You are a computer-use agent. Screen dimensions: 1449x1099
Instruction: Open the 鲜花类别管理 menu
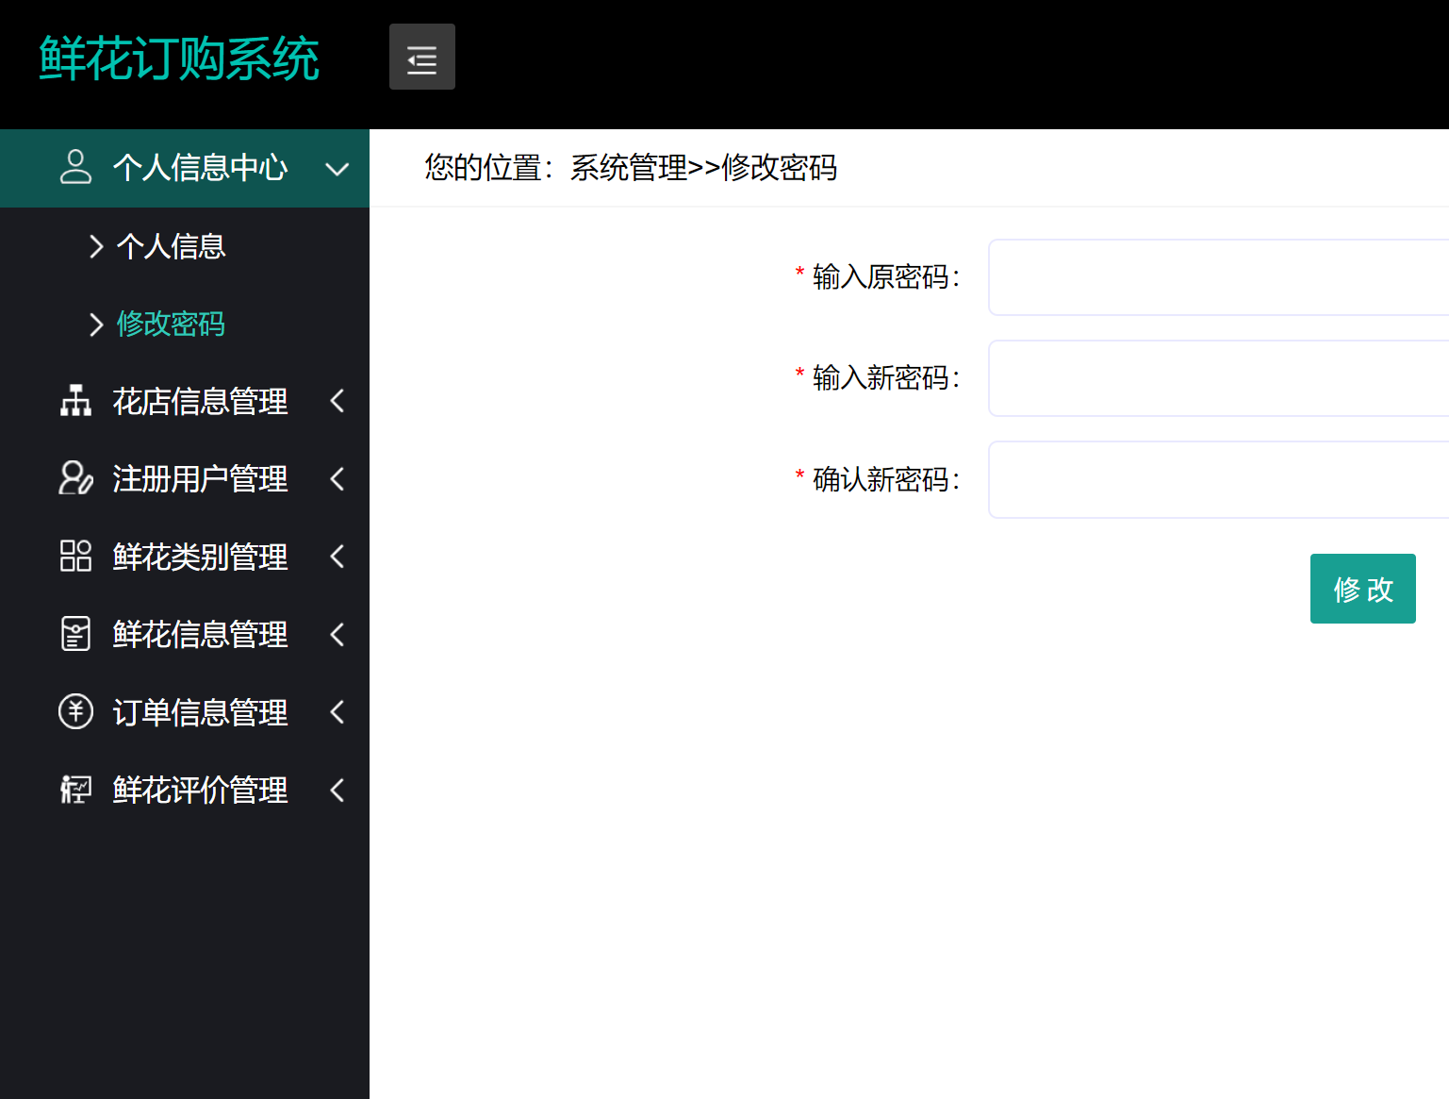click(185, 557)
